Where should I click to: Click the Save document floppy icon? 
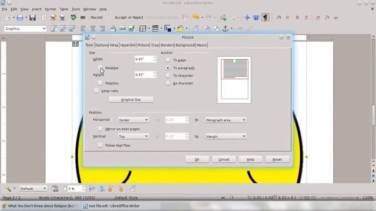(32, 18)
